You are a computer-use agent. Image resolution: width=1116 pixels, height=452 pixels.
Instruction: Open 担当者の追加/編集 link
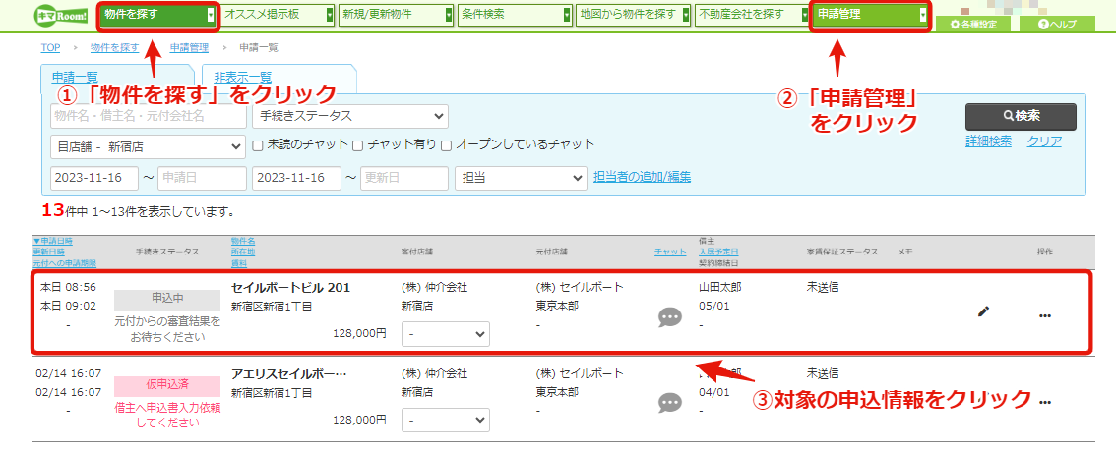click(x=642, y=176)
